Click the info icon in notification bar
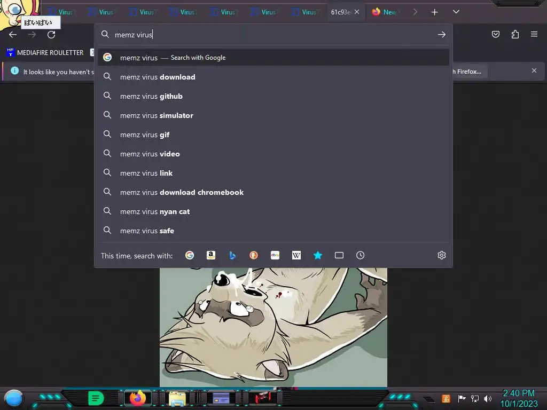 (14, 71)
